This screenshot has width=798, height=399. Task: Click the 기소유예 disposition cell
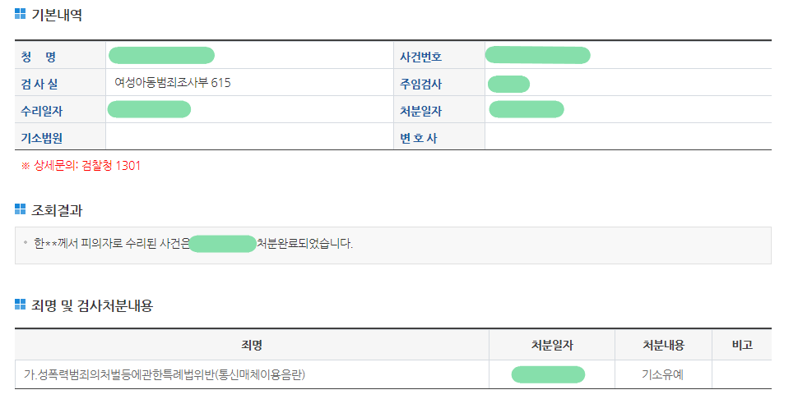click(663, 375)
